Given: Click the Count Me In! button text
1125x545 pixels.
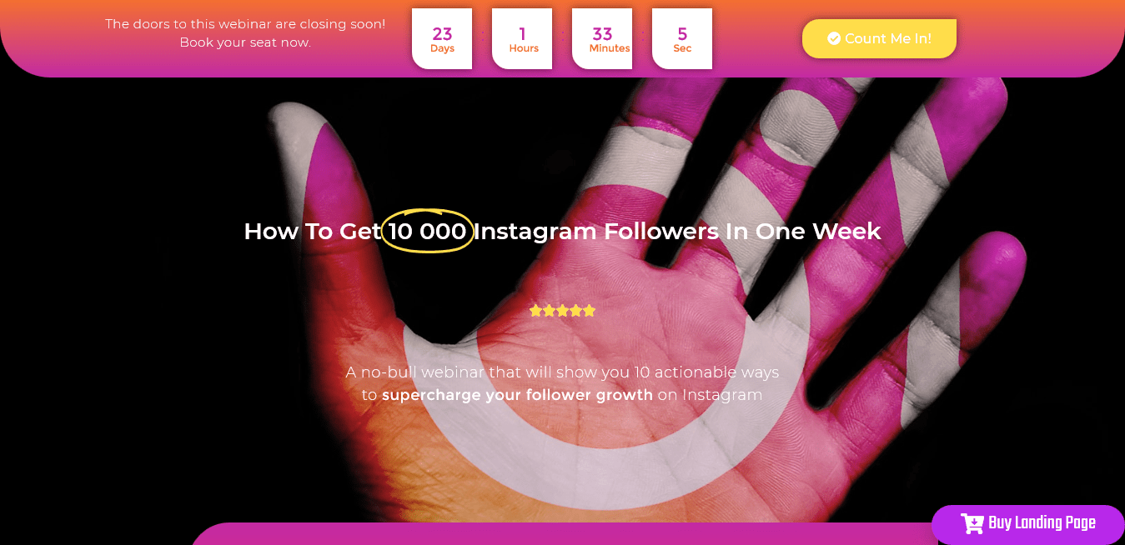Looking at the screenshot, I should (x=888, y=38).
